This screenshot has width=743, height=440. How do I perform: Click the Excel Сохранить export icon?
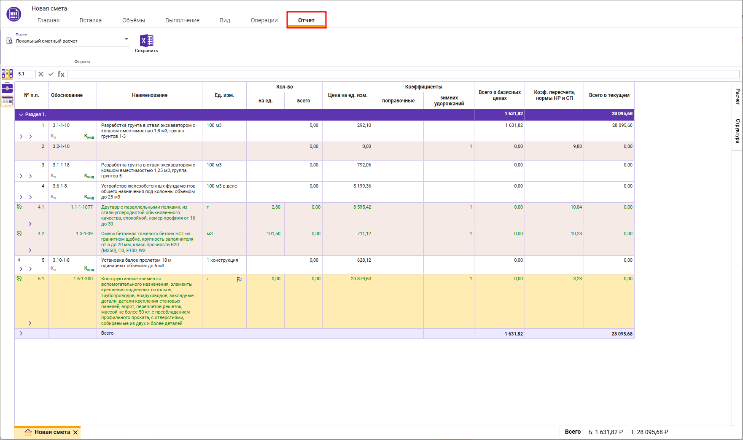point(146,41)
